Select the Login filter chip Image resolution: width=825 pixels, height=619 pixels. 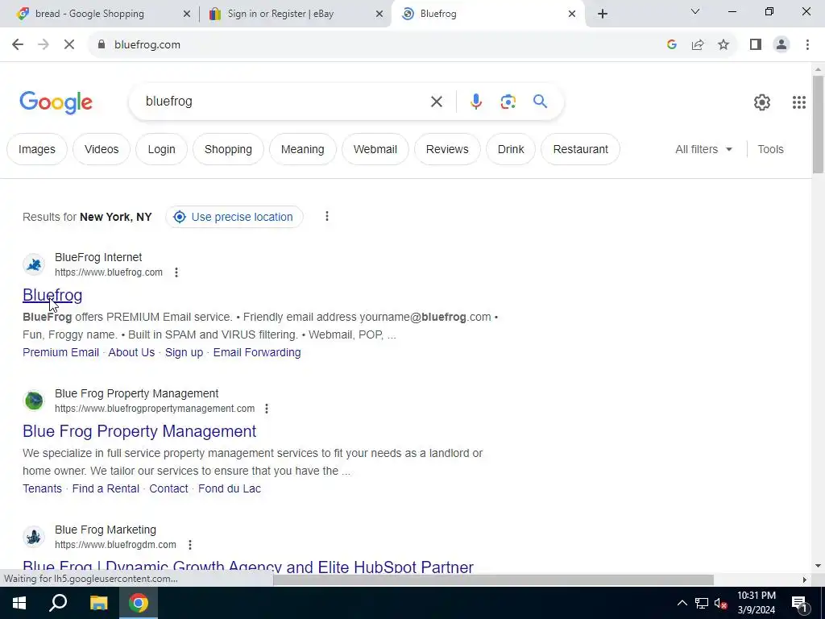[x=161, y=149]
